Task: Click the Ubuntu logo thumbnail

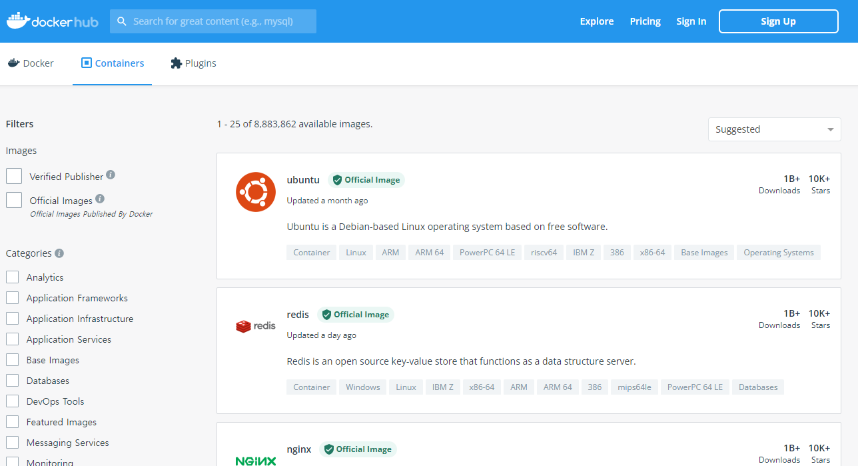Action: pyautogui.click(x=256, y=192)
